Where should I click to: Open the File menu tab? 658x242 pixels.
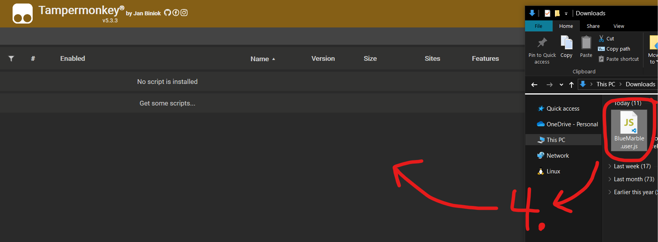(x=538, y=26)
